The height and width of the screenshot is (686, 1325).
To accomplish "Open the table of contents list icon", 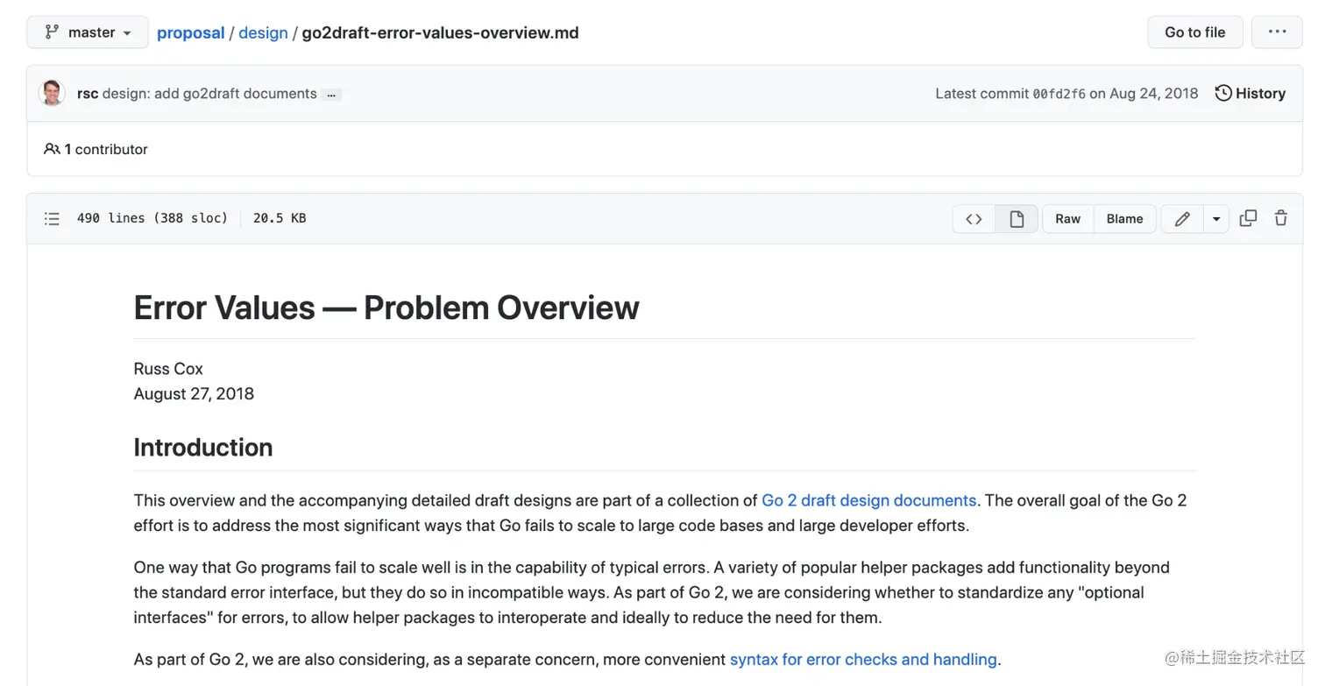I will coord(52,219).
